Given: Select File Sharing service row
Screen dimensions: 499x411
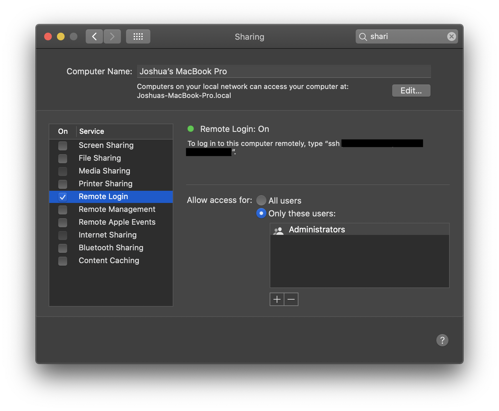Looking at the screenshot, I should [x=111, y=158].
